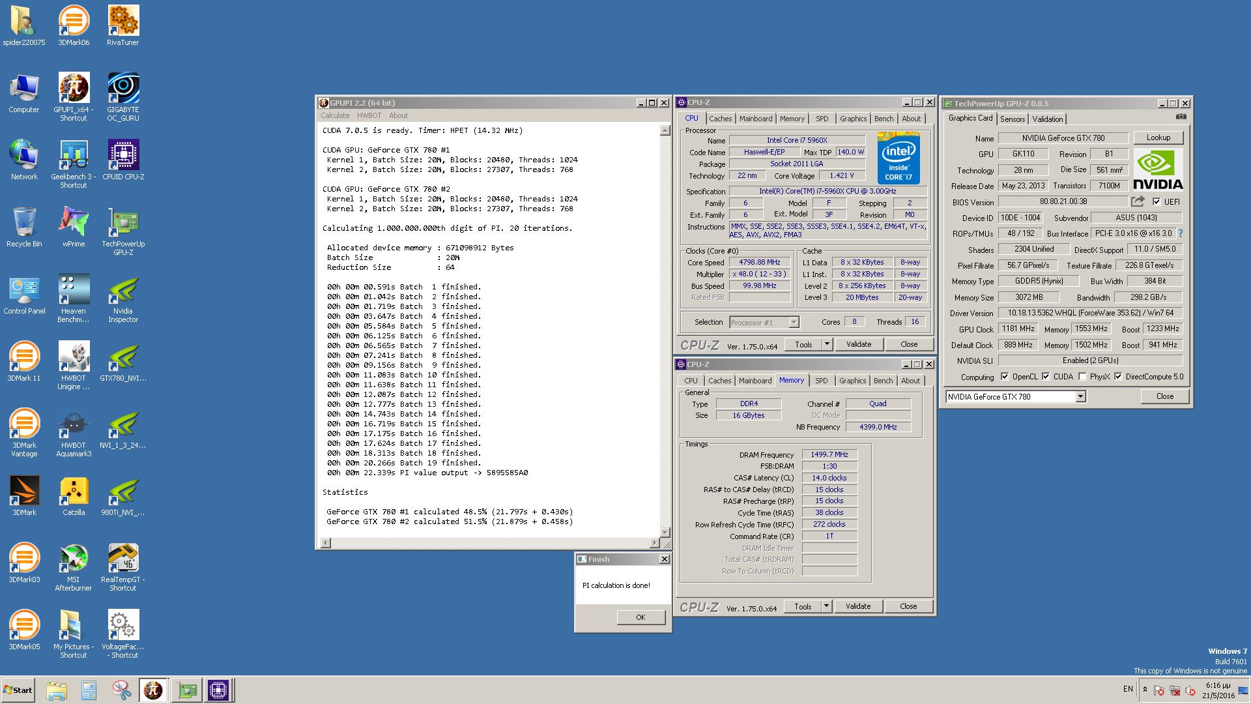Screen dimensions: 1251x704
Task: Click the GPU Name field in GPU-Z
Action: coord(1063,138)
